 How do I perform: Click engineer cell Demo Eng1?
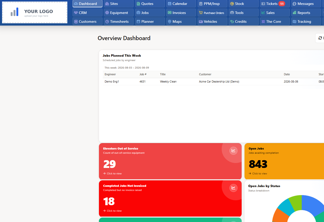pos(112,82)
